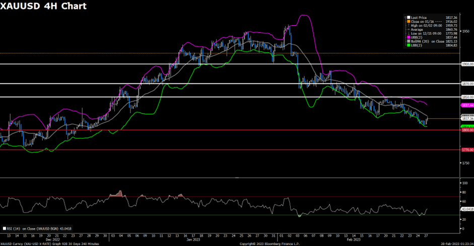The height and width of the screenshot is (246, 474).
Task: Click the Low on 12/15 marker icon
Action: tap(409, 33)
